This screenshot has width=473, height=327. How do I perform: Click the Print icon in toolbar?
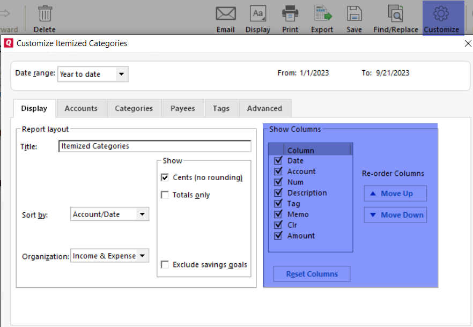click(290, 13)
